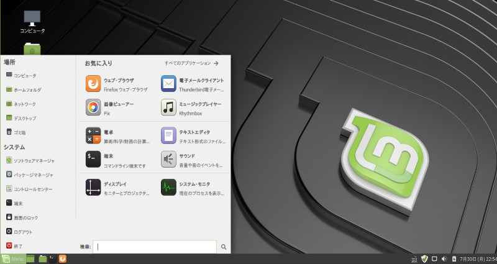Open the Sound (サウンド) settings
The width and height of the screenshot is (497, 264).
pos(193,160)
